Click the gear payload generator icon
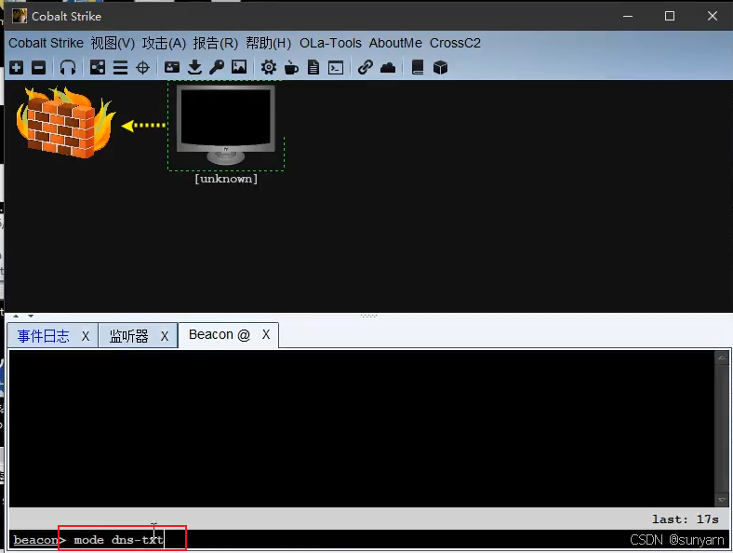 [x=268, y=67]
